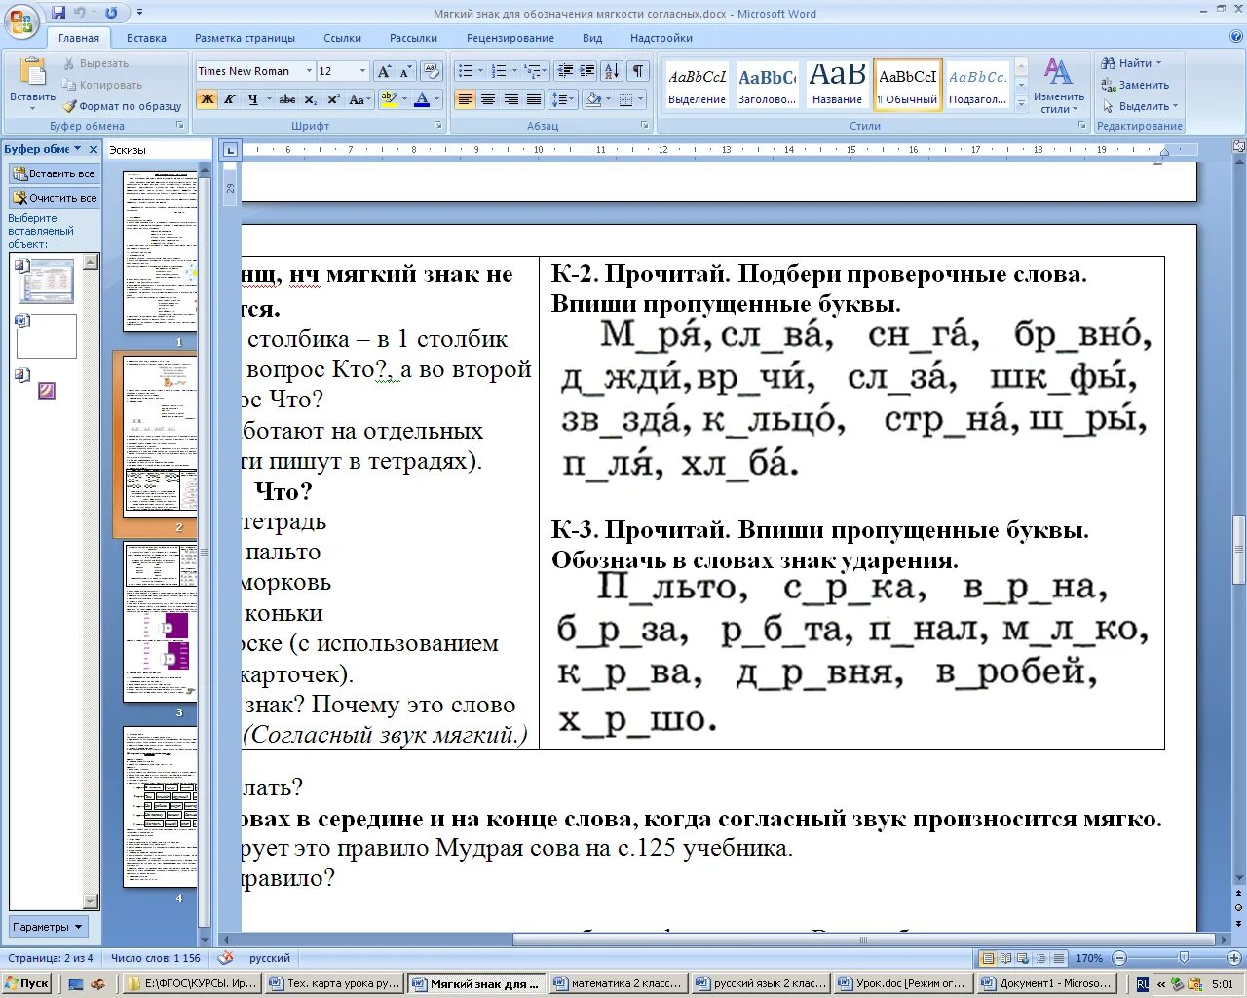Open Change Case (Аа) menu
Viewport: 1247px width, 998px height.
point(359,99)
